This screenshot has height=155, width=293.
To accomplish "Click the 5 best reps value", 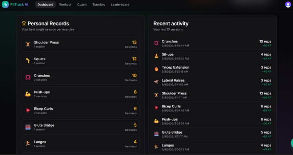I will click(135, 125).
